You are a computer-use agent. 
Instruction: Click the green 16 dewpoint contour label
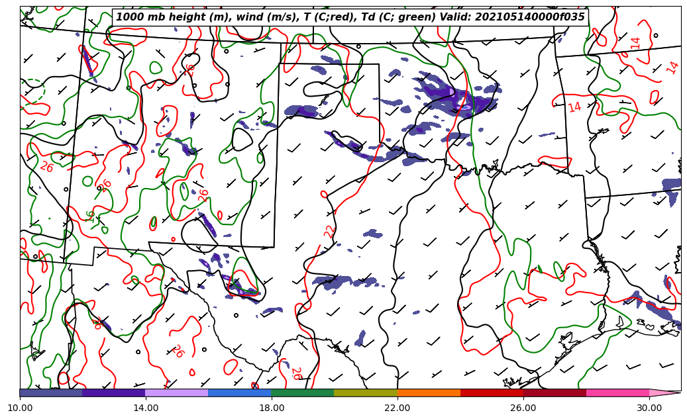point(90,216)
